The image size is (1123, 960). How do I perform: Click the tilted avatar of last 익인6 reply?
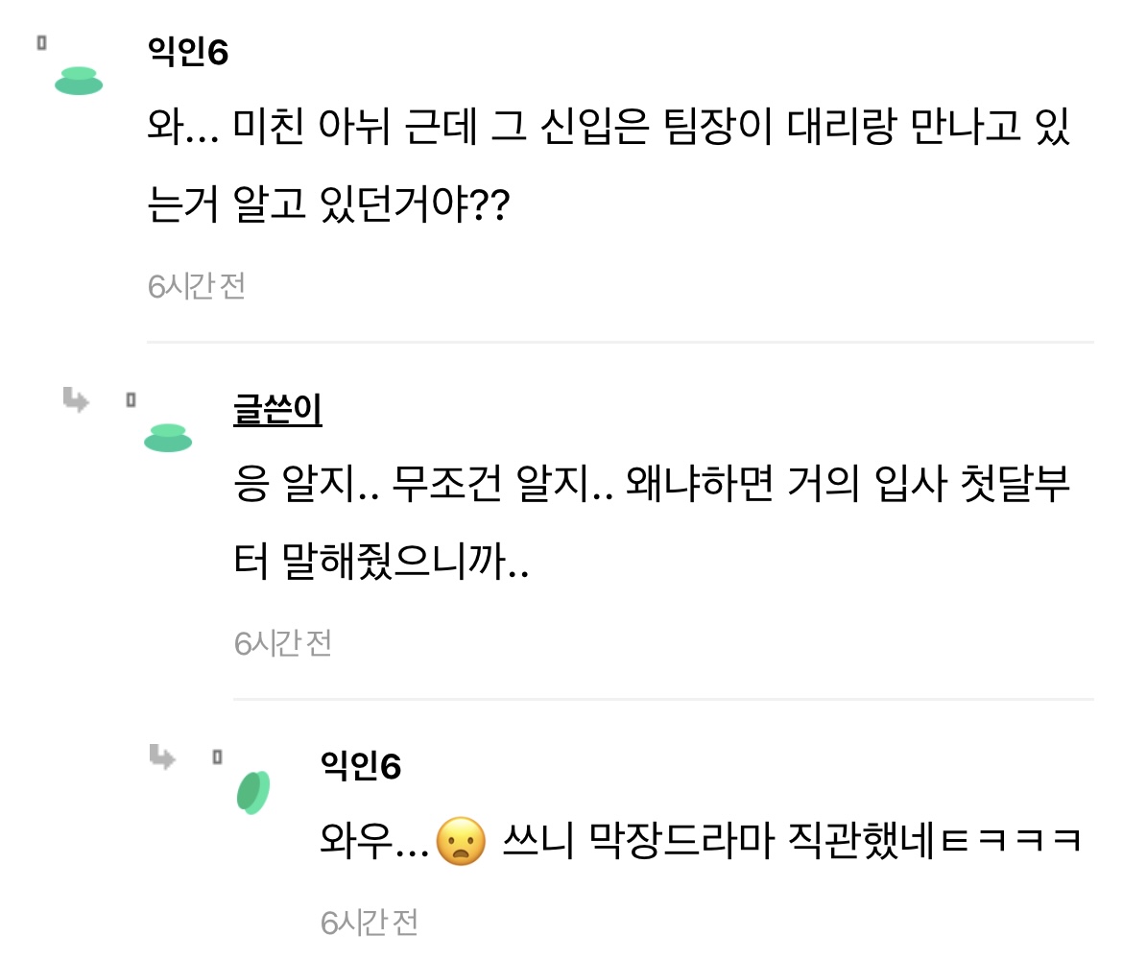coord(253,792)
